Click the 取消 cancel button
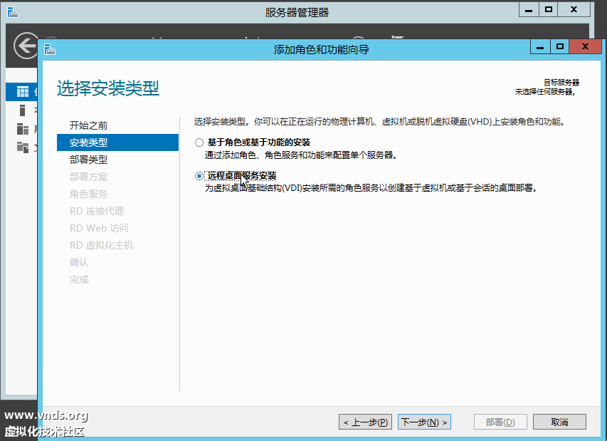The width and height of the screenshot is (607, 441). click(559, 422)
